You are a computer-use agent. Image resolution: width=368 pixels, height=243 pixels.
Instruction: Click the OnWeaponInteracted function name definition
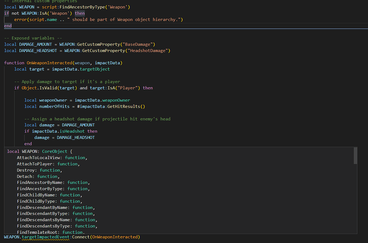50,63
